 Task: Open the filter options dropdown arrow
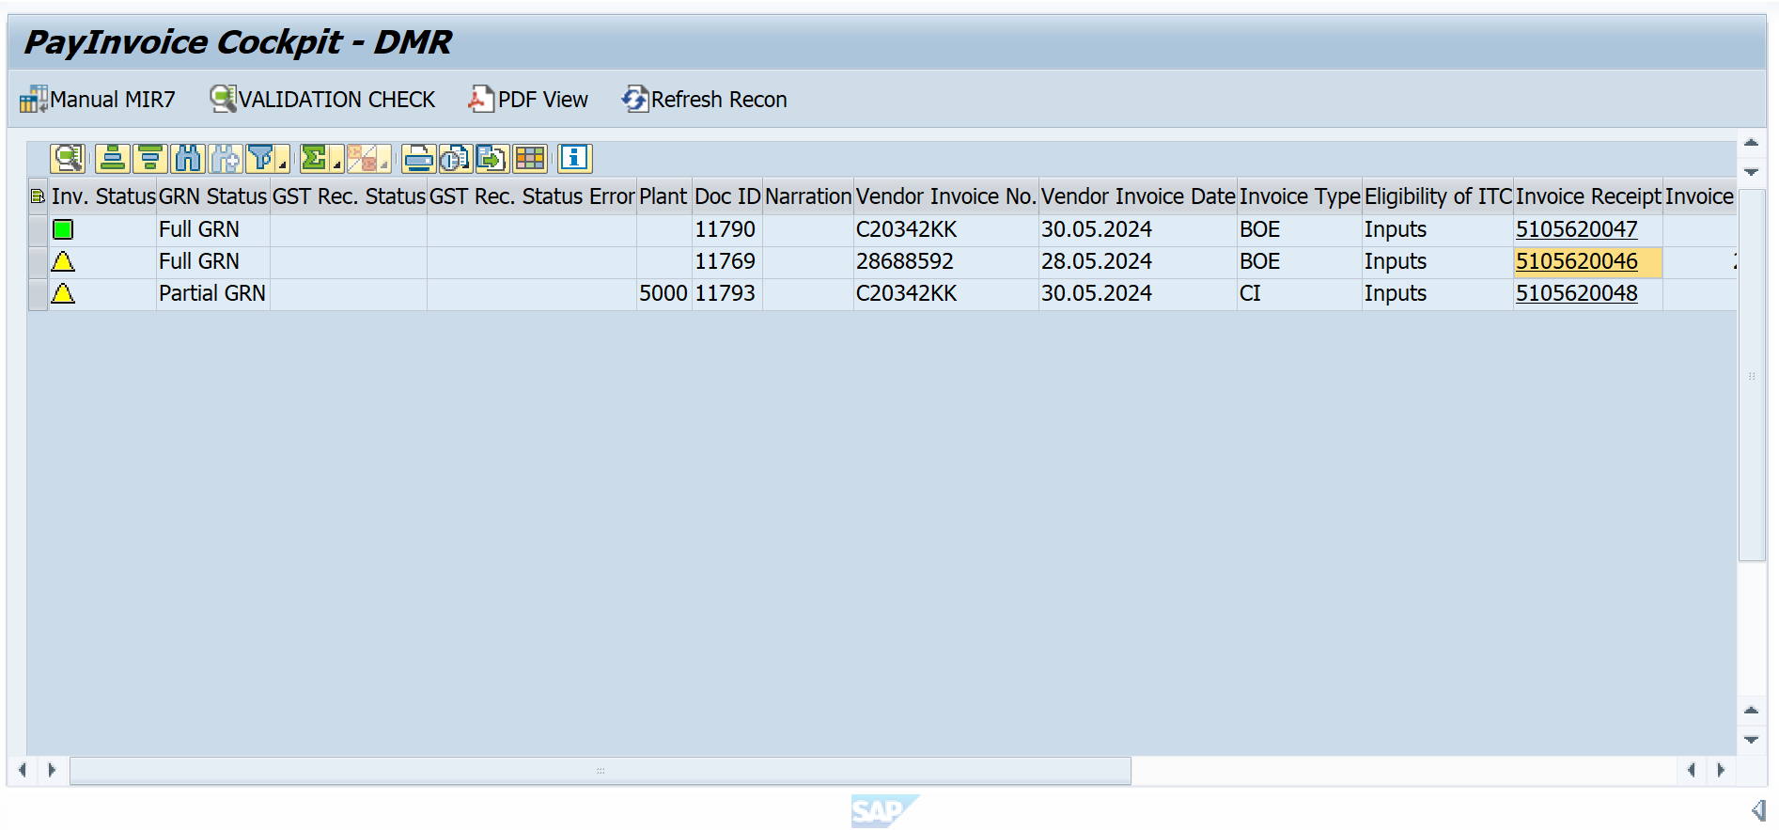click(x=283, y=164)
